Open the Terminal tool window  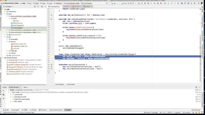tap(43, 110)
